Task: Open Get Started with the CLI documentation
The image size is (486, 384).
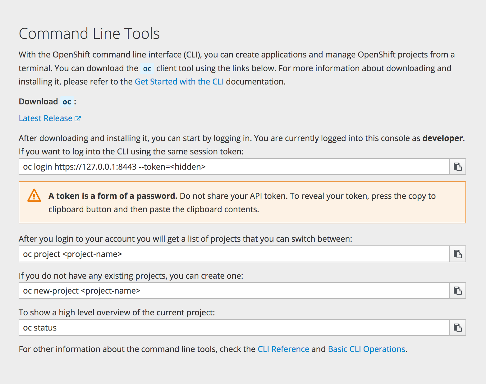Action: (179, 81)
